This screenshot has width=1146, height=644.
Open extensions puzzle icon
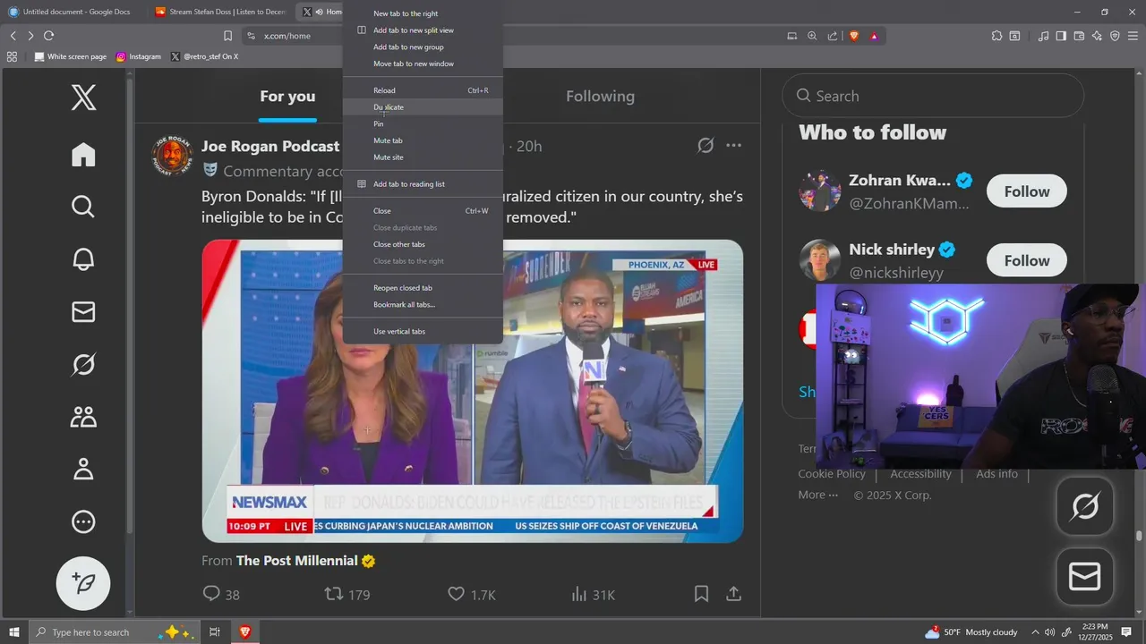996,36
